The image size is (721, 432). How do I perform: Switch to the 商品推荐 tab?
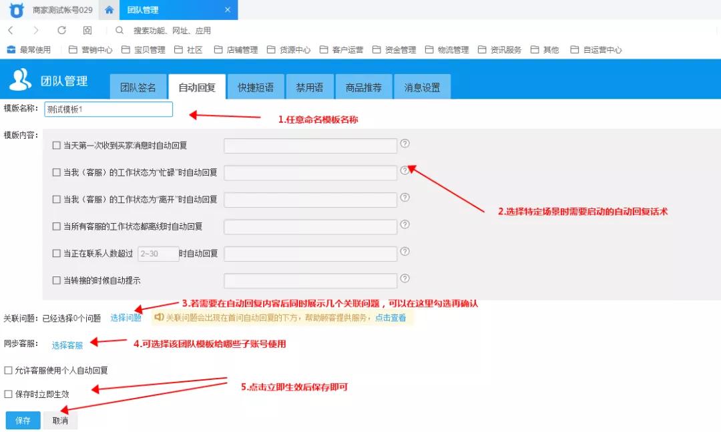(364, 86)
